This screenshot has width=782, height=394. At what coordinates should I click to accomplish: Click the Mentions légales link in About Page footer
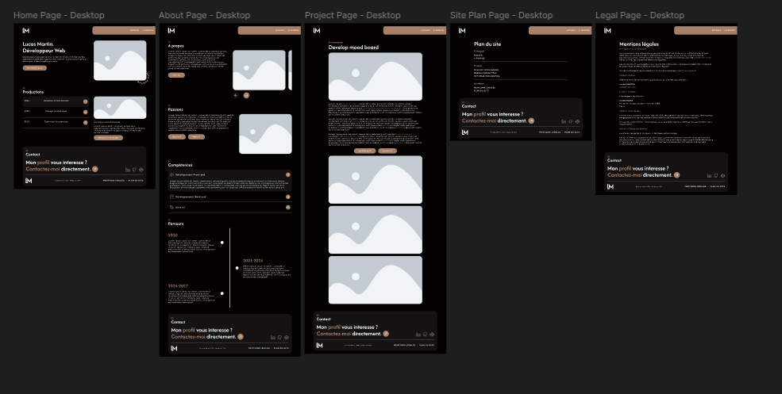258,347
